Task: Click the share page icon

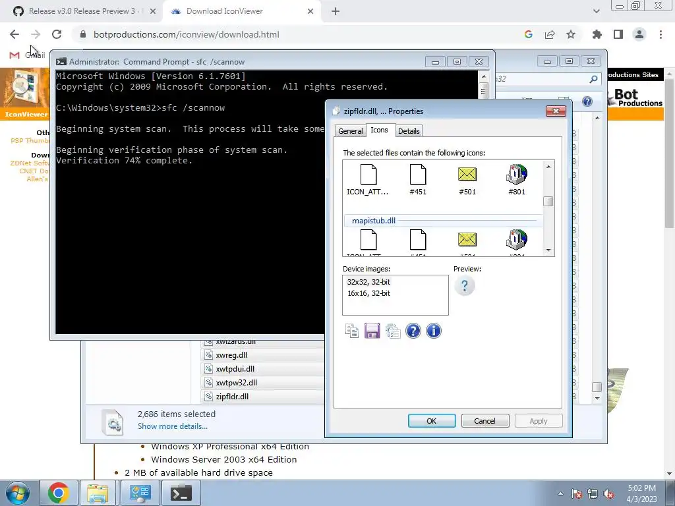Action: 550,34
